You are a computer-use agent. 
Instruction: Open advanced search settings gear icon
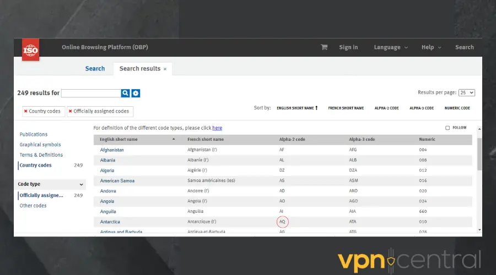[136, 94]
